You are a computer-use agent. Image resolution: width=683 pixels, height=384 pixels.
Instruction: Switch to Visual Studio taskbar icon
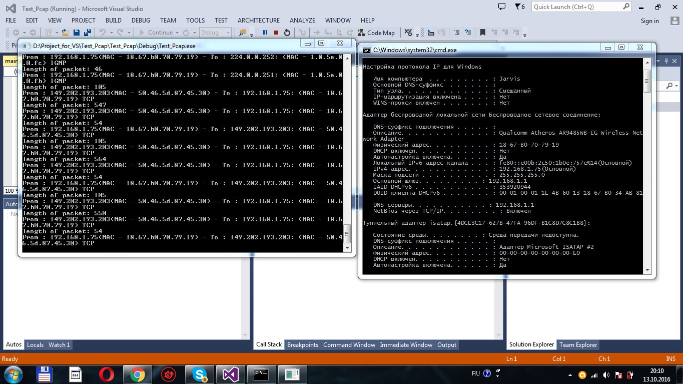[x=231, y=374]
